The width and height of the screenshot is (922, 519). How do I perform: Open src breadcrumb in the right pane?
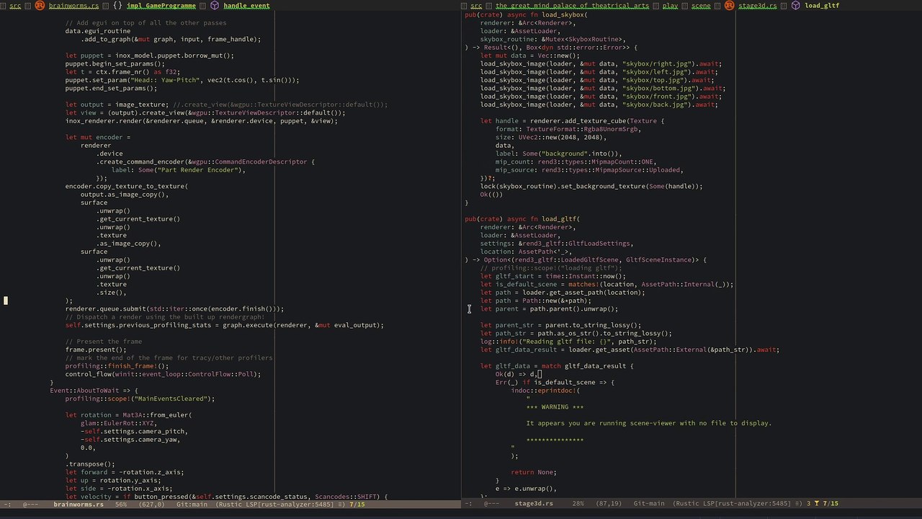(x=476, y=6)
